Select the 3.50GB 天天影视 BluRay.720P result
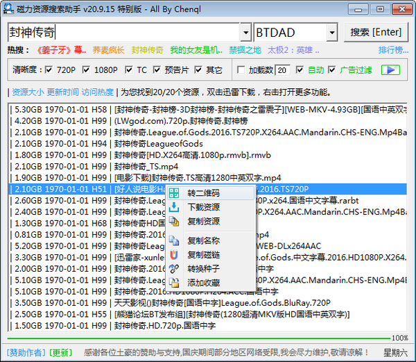 click(208, 303)
